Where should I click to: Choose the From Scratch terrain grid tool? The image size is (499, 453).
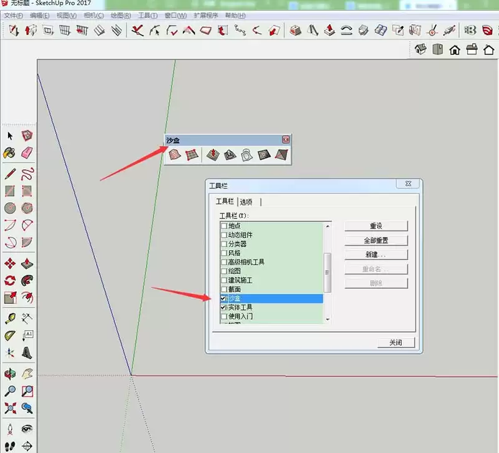191,154
